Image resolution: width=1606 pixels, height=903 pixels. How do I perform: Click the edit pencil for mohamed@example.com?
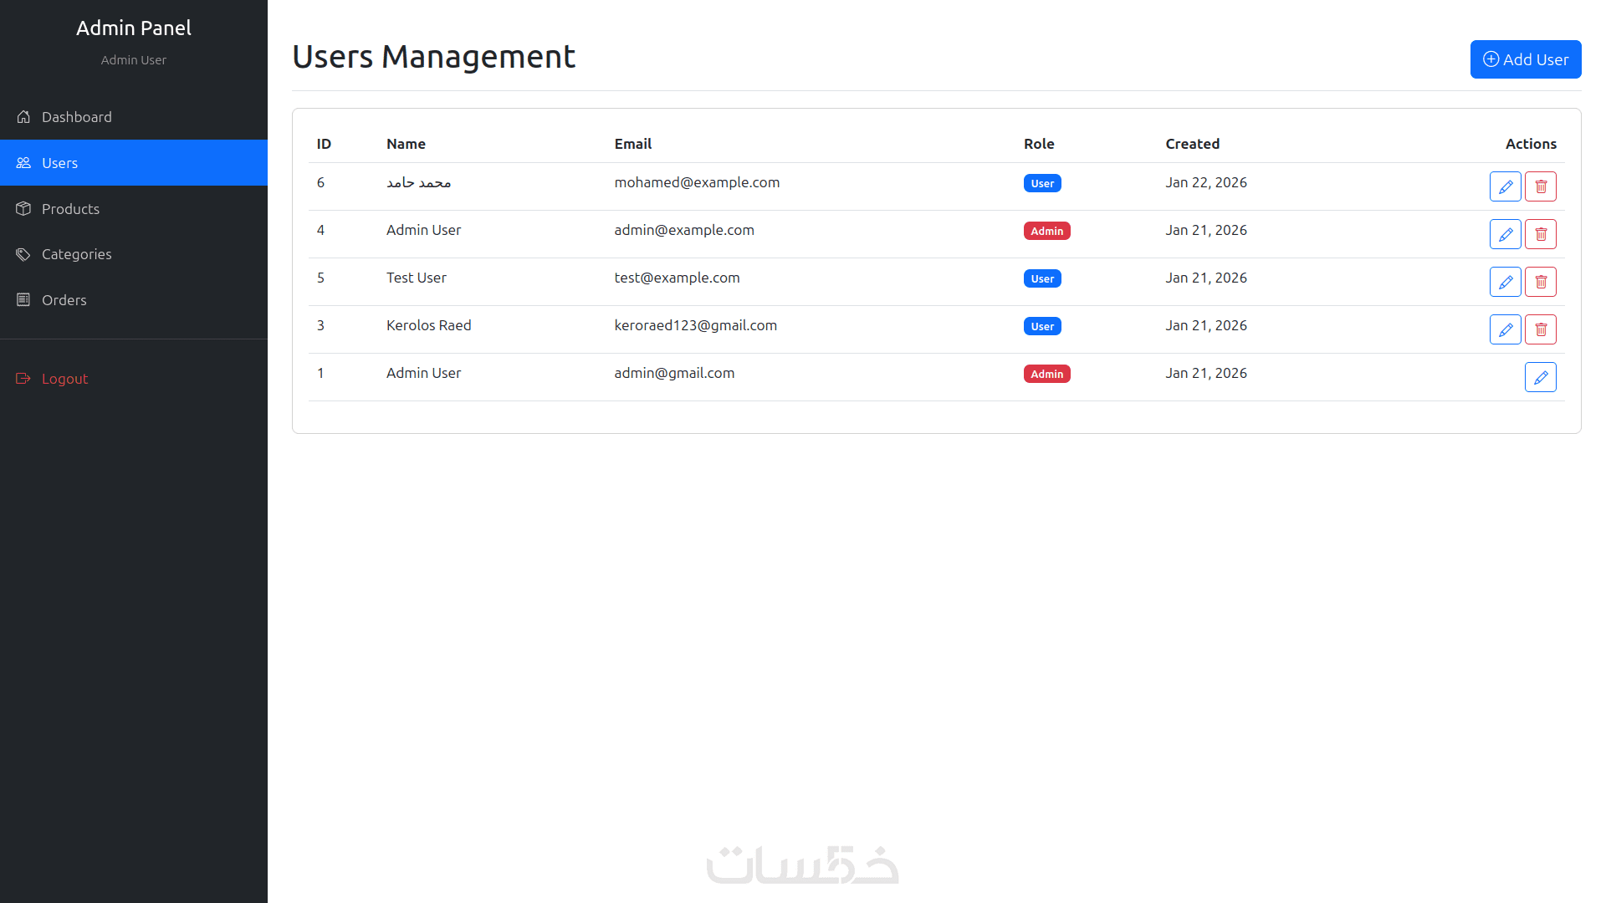[x=1505, y=186]
